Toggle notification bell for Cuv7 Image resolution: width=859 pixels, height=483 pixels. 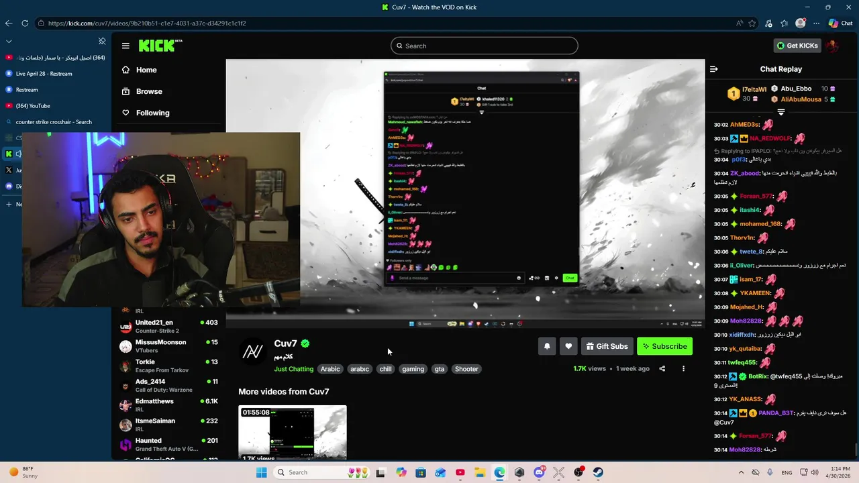[547, 346]
